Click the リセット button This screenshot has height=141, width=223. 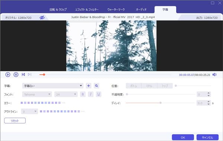pyautogui.click(x=15, y=121)
